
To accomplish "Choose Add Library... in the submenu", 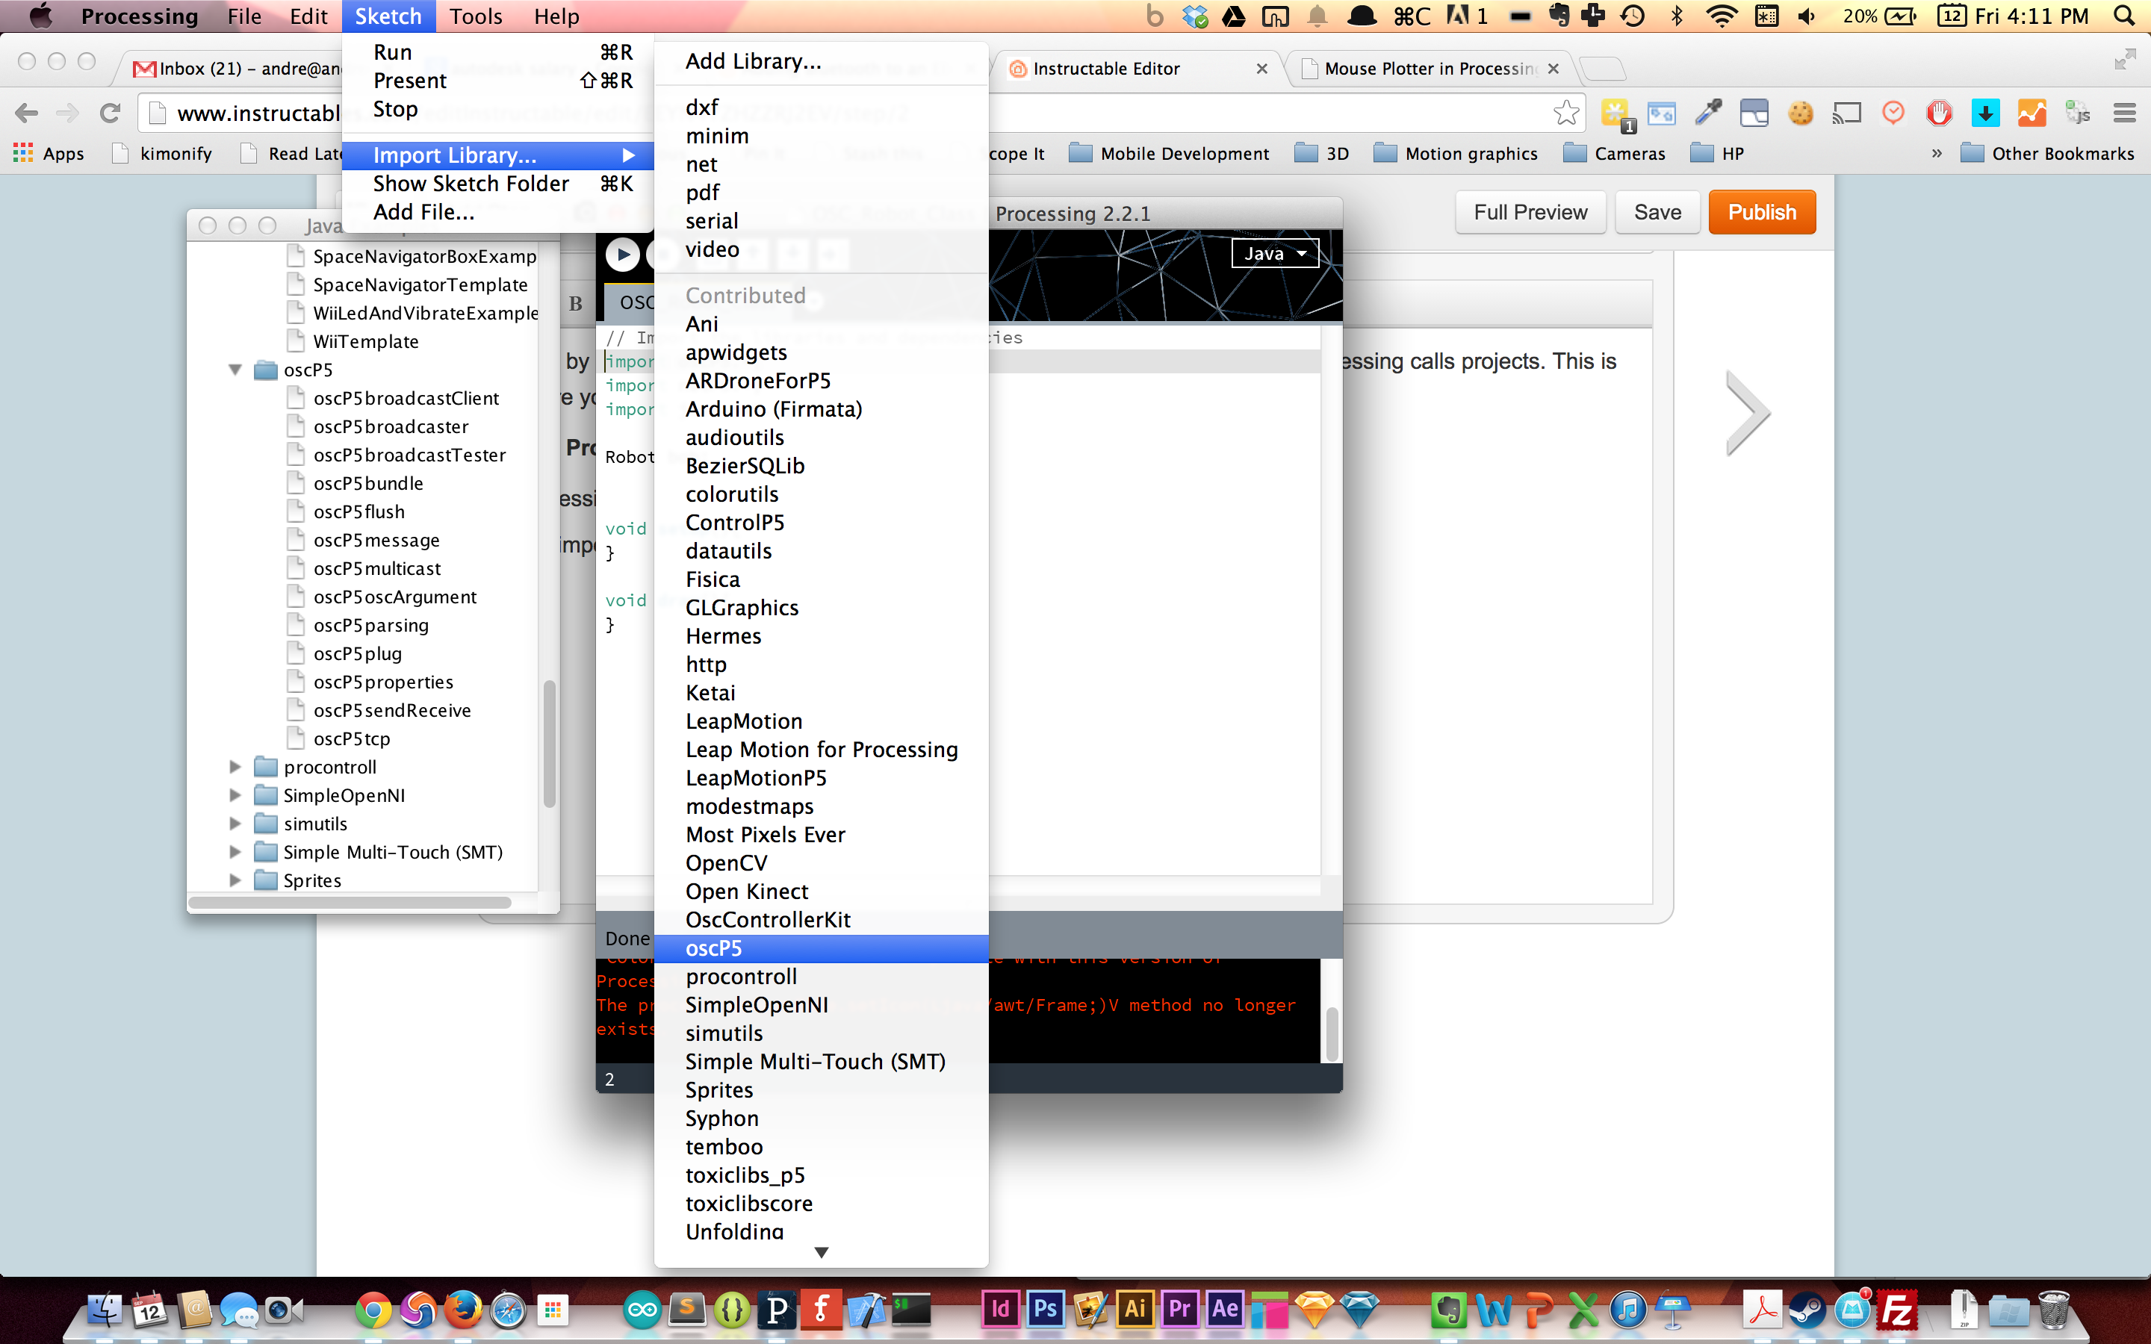I will click(822, 61).
